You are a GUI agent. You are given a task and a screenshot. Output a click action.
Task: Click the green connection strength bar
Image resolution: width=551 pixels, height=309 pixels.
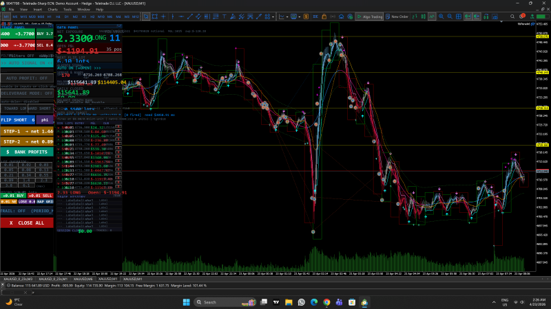coord(543,16)
